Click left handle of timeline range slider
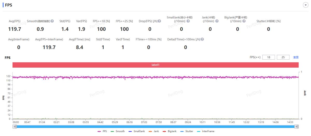Viewport: 311px width, 136px height. tap(15, 126)
